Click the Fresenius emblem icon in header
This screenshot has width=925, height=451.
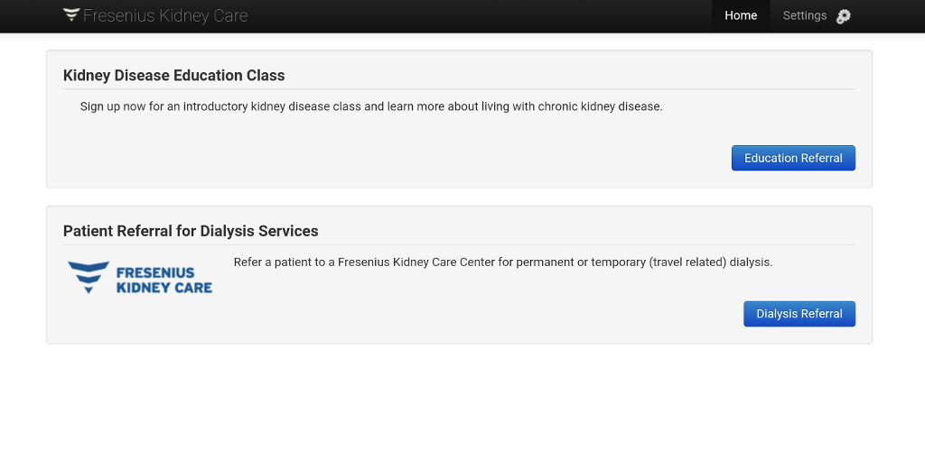pos(71,14)
